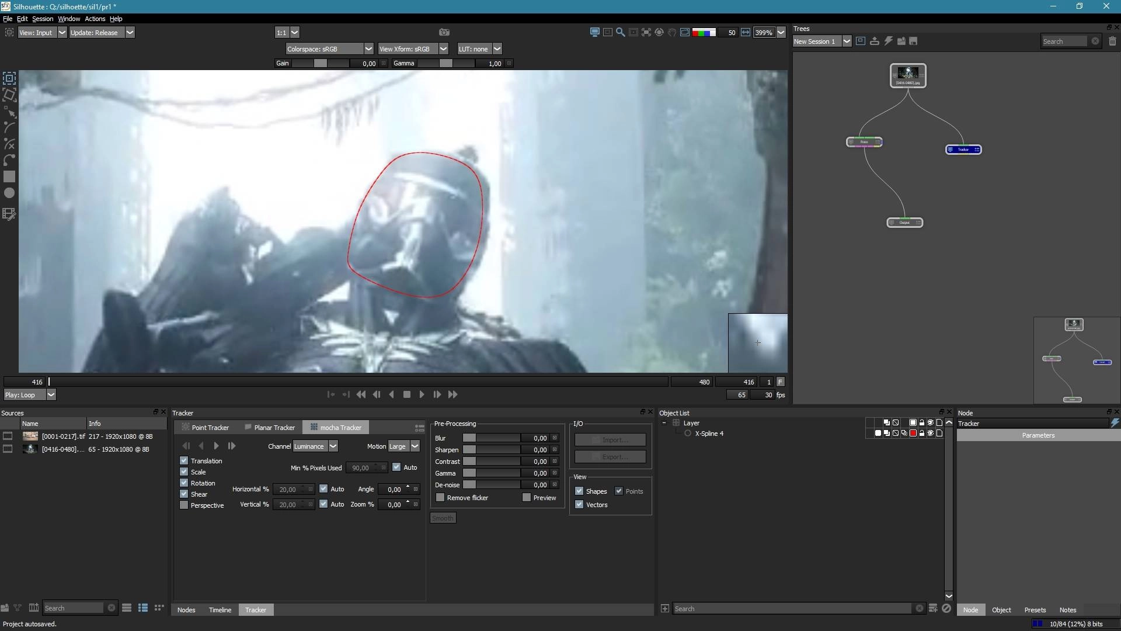The width and height of the screenshot is (1121, 631).
Task: Adjust the Gain slider
Action: (x=320, y=63)
